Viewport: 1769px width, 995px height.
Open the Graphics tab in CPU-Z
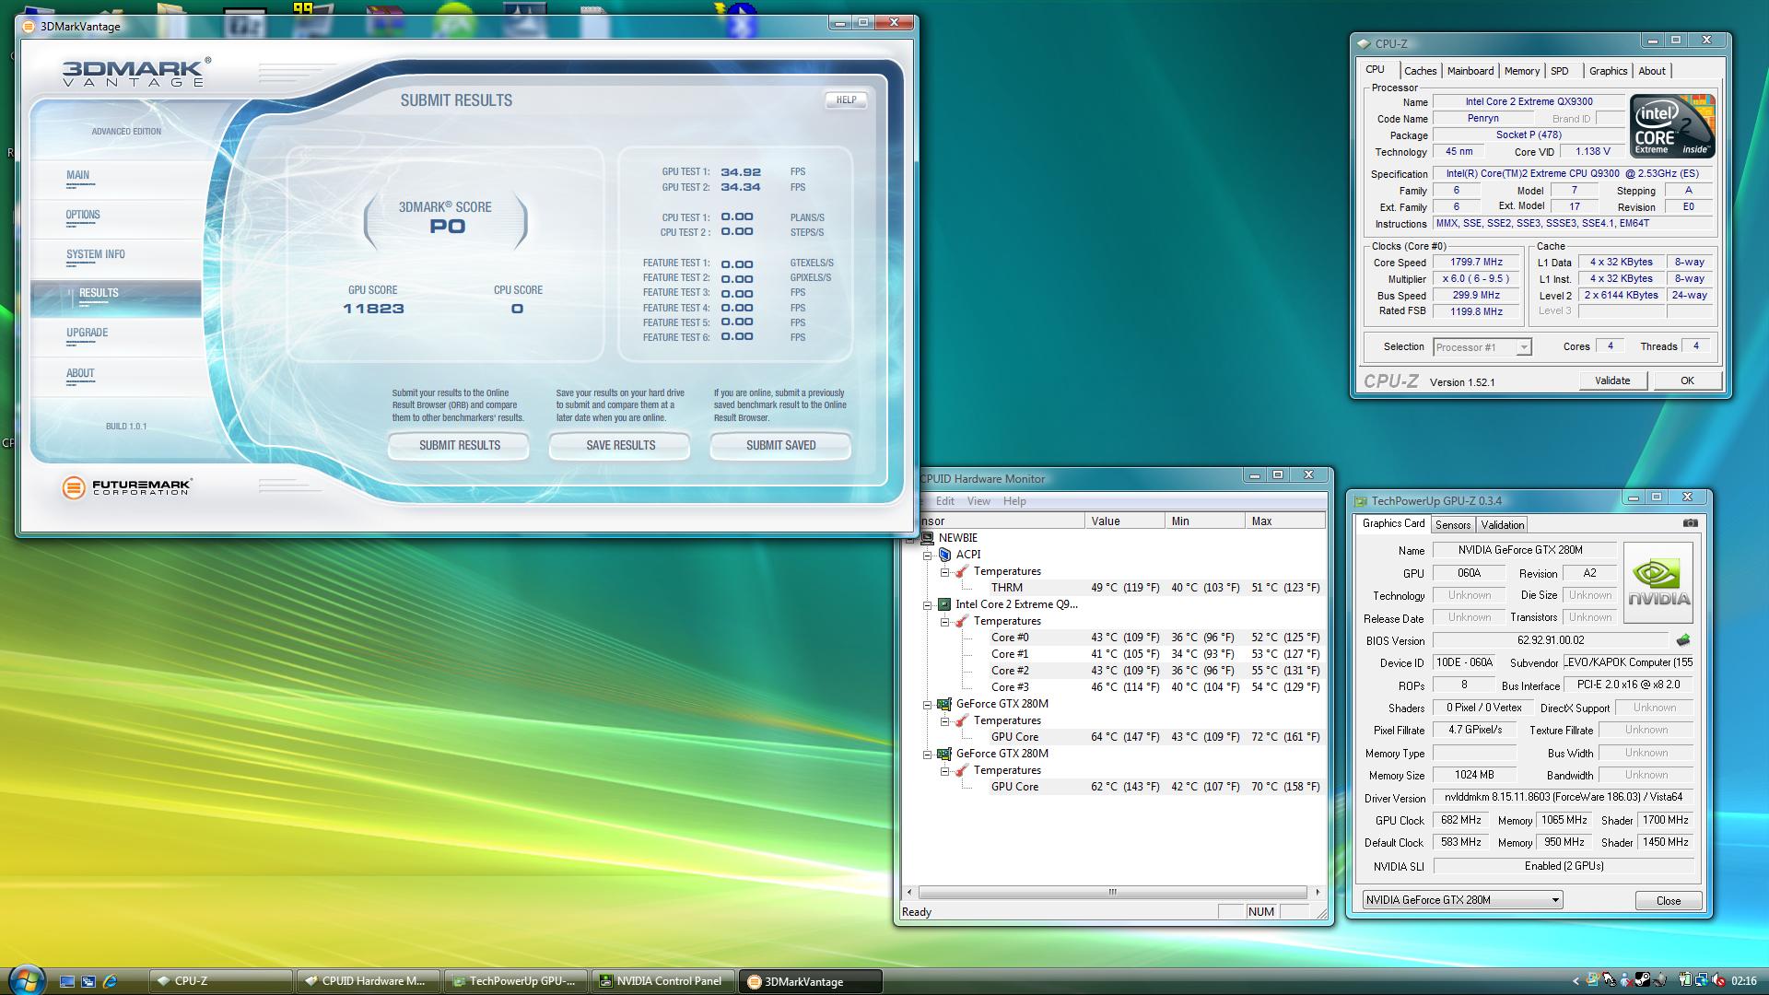(1608, 71)
